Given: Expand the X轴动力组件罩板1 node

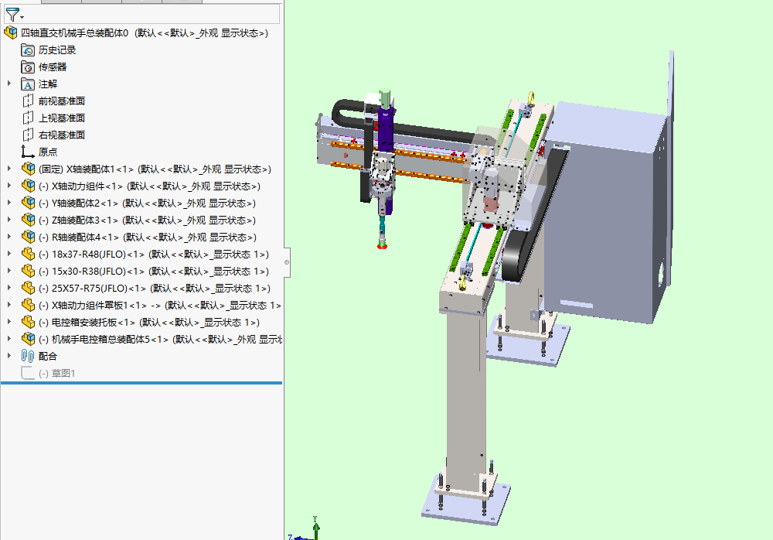Looking at the screenshot, I should coord(9,305).
